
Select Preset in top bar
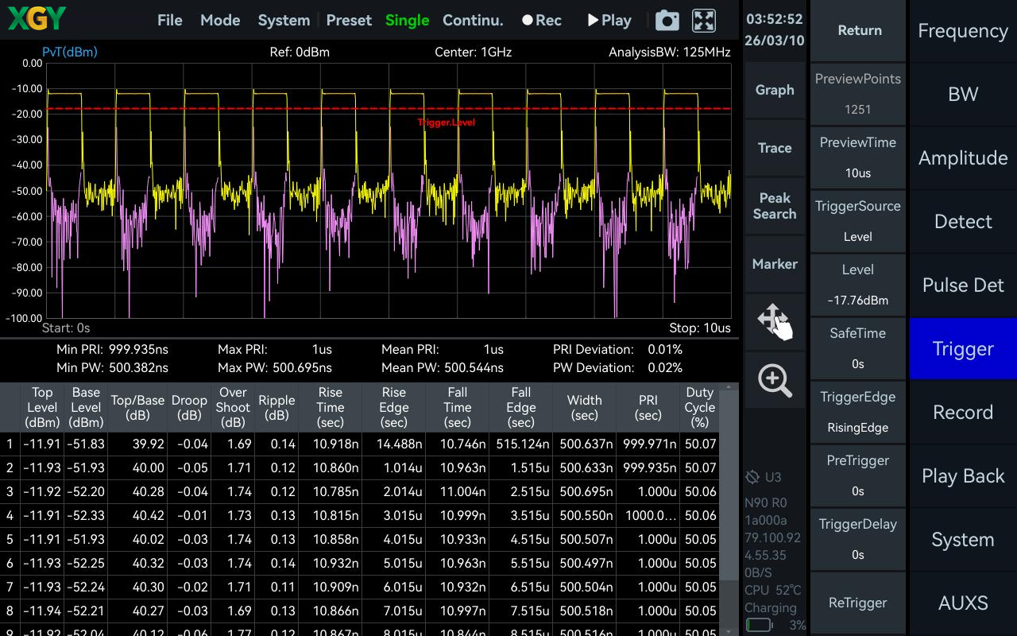[x=349, y=21]
